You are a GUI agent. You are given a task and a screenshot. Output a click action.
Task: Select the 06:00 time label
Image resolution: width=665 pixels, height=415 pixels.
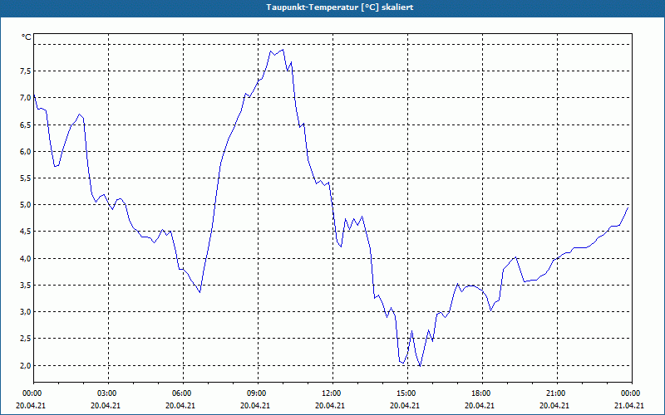pos(180,393)
